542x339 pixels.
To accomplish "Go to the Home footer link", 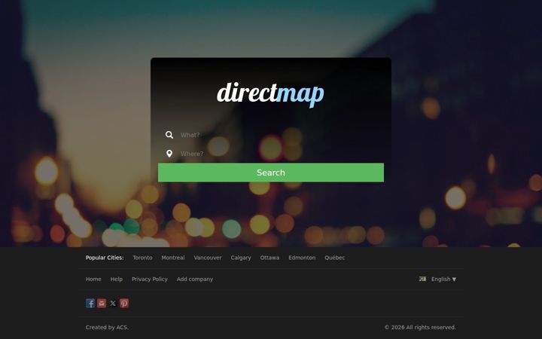I will pos(93,279).
